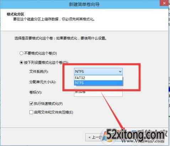
Task: Click the 文件系统(F): field label
Action: [39, 71]
